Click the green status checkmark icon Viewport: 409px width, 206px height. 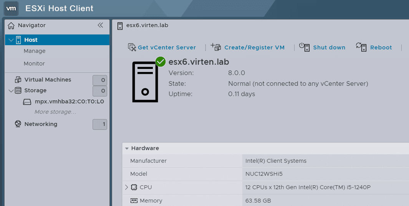(161, 62)
